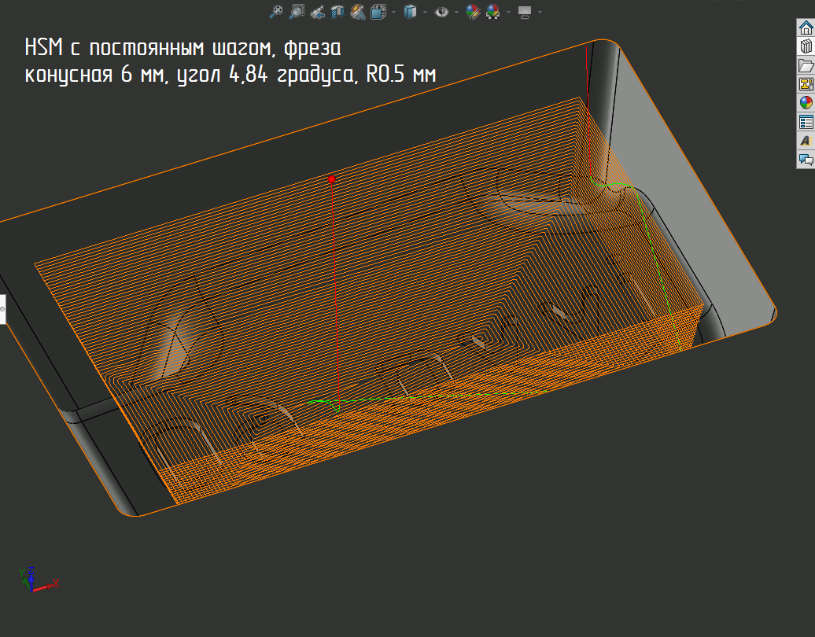Click the blue Z axis of triad

(31, 578)
